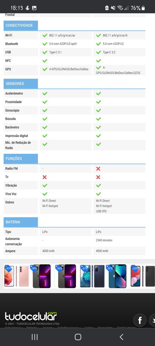
Task: Open the Galaxy A13 -22% offer
Action: 143,276
